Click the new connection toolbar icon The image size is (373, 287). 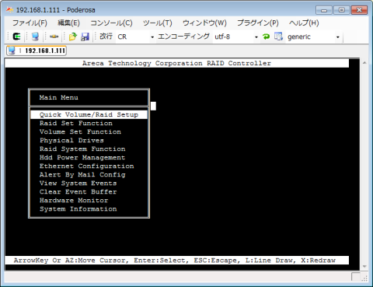(16, 37)
